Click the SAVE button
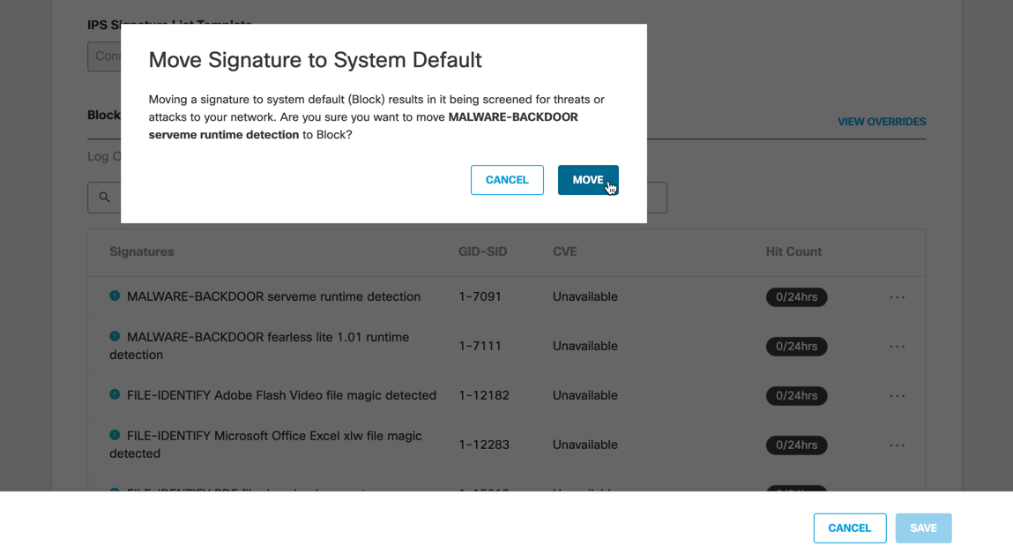Image resolution: width=1013 pixels, height=554 pixels. (x=923, y=528)
